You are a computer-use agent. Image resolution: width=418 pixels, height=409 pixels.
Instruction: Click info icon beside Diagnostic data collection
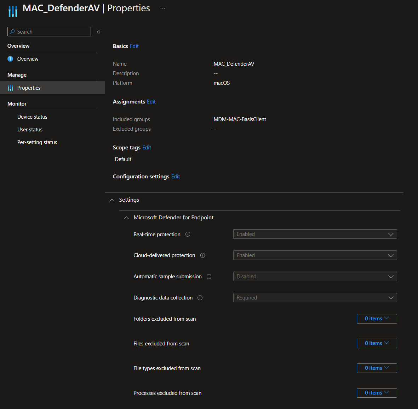200,298
